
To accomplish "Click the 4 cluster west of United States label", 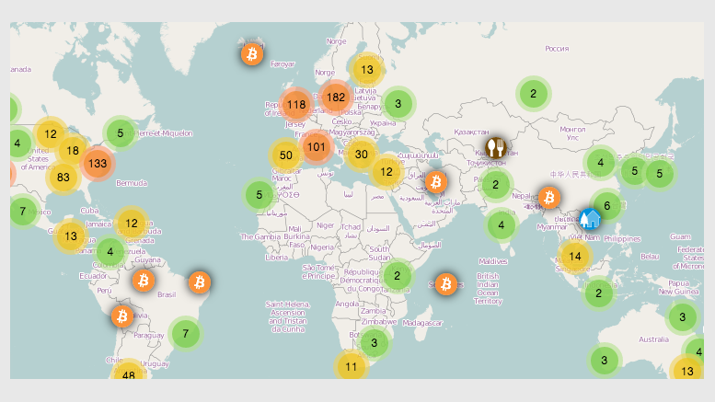I will point(17,144).
